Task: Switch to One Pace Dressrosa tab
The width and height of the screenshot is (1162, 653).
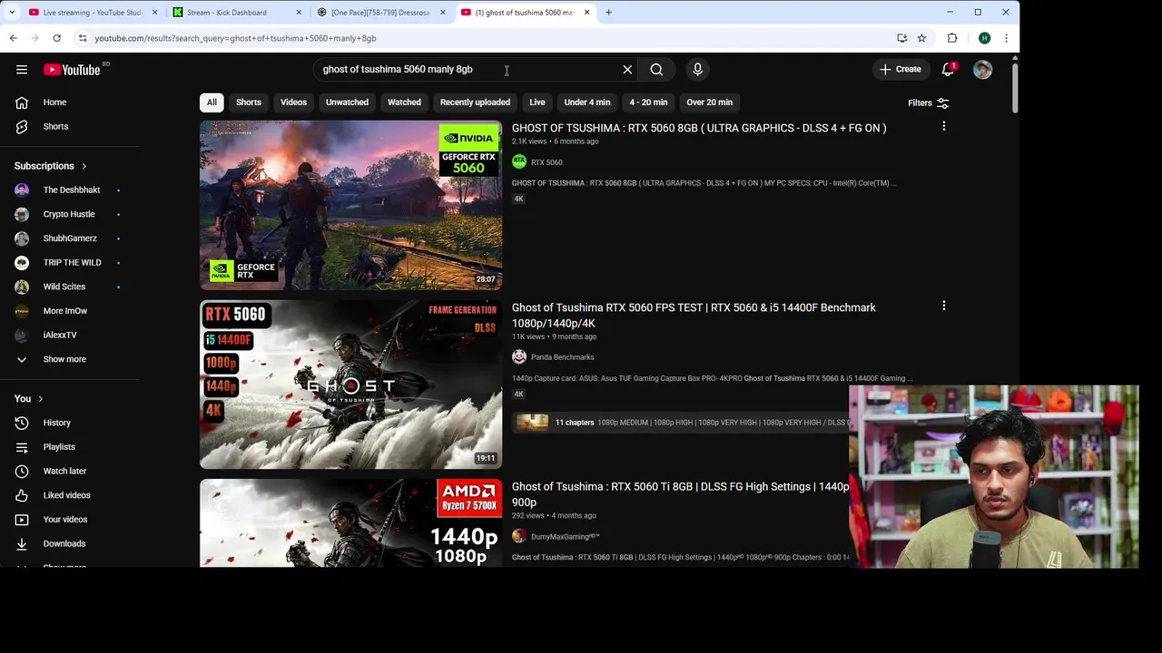Action: [381, 13]
